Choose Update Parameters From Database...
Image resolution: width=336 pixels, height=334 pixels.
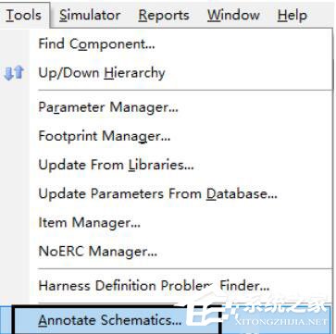point(157,194)
